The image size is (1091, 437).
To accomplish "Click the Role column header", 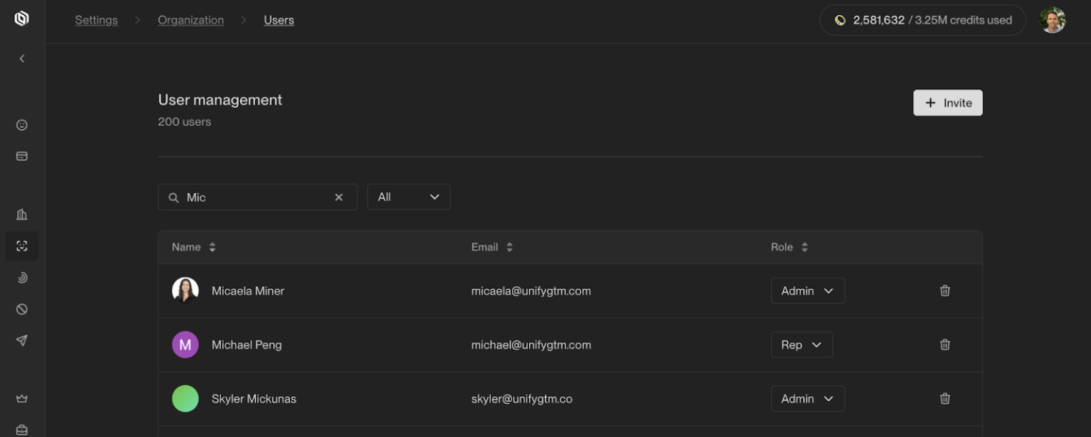I will [782, 247].
